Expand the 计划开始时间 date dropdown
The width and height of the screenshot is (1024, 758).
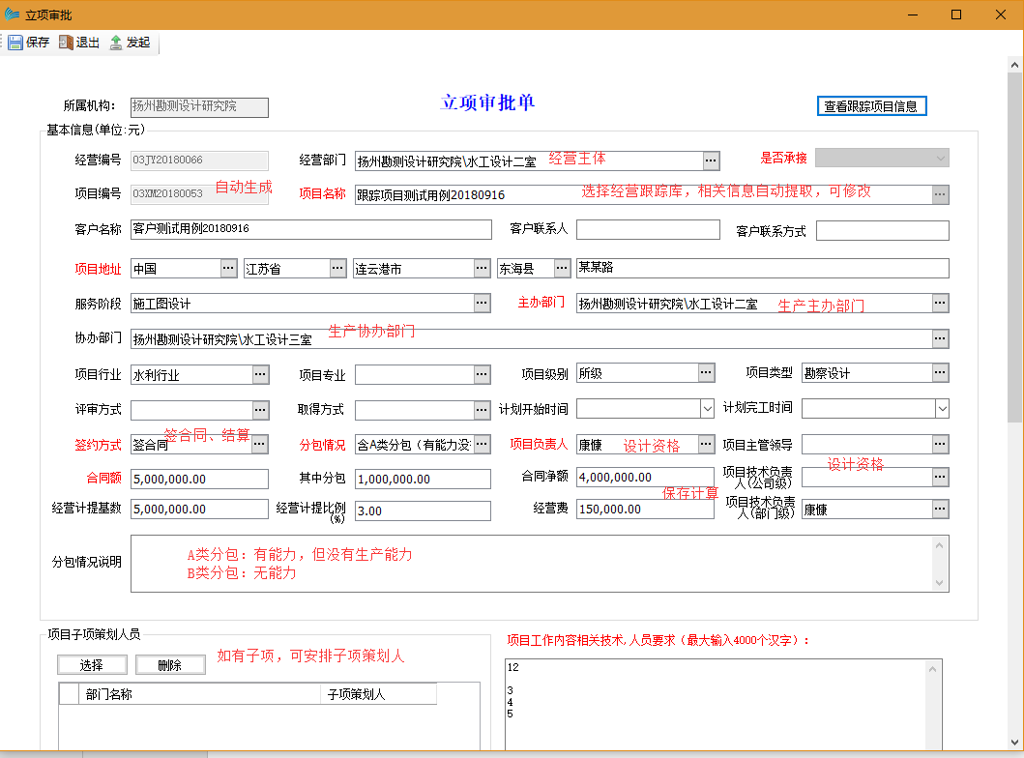[x=707, y=409]
